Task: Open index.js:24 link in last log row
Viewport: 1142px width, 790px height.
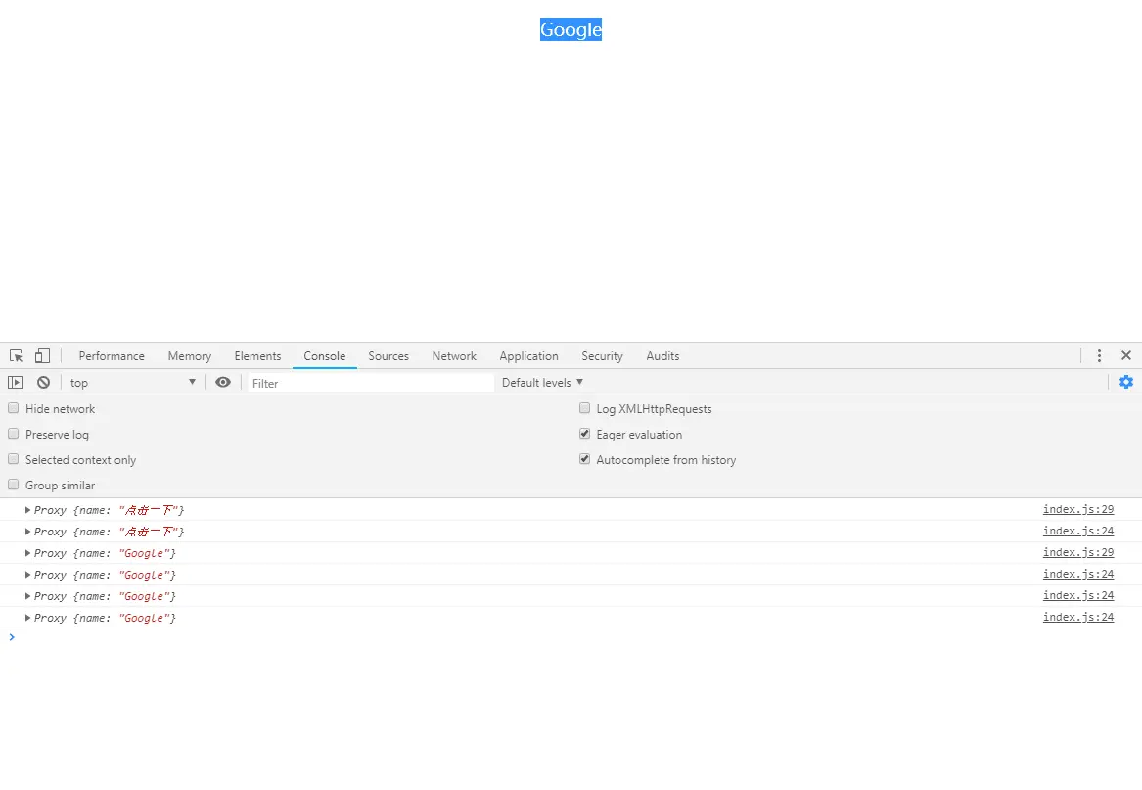Action: coord(1078,617)
